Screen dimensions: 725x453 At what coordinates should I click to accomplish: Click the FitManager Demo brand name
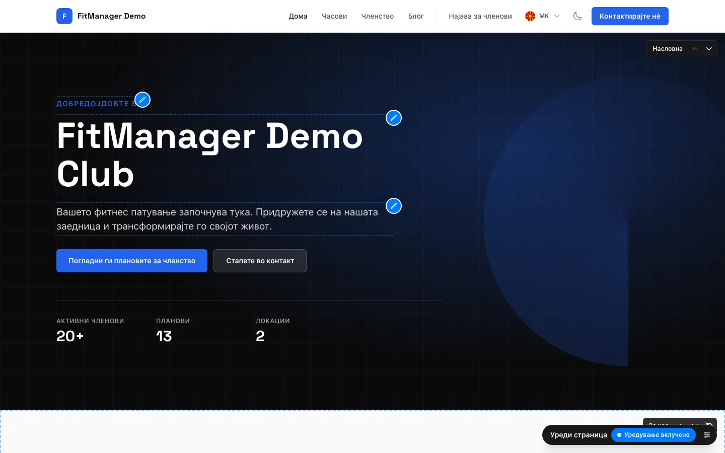(111, 16)
